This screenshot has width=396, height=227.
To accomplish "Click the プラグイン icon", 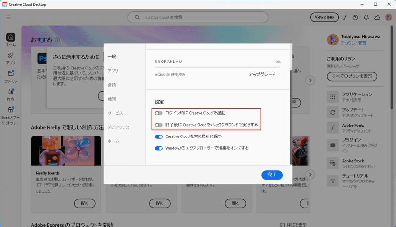I will (333, 145).
